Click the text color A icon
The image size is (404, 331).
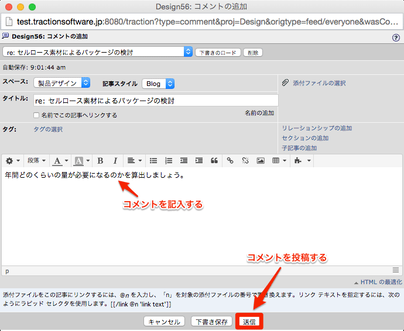(x=57, y=161)
